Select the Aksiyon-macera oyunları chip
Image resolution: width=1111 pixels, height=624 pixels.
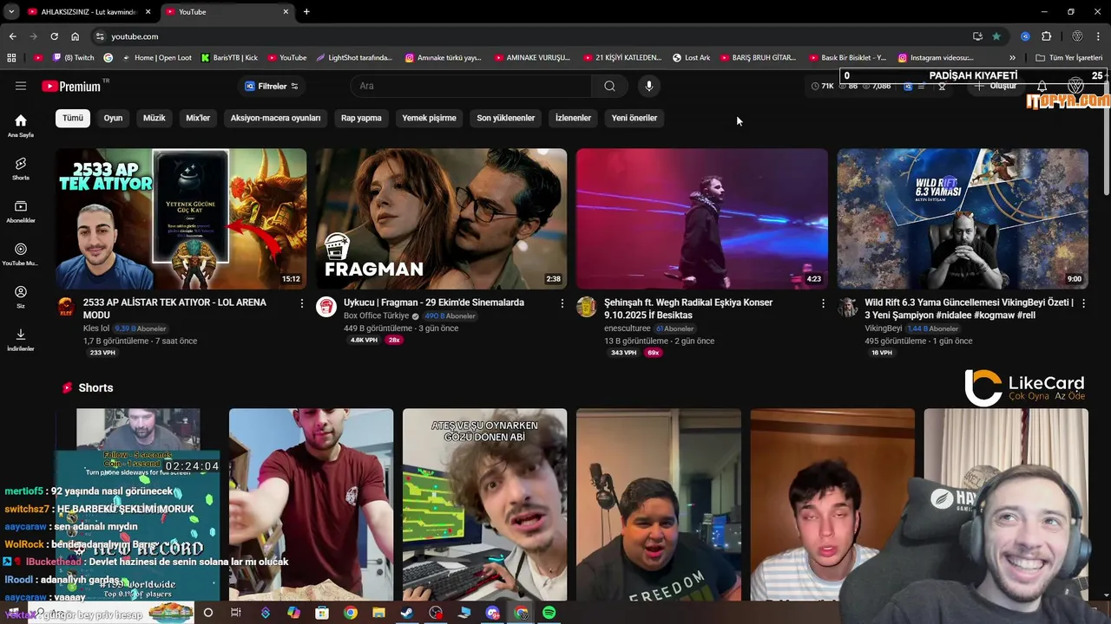click(275, 118)
